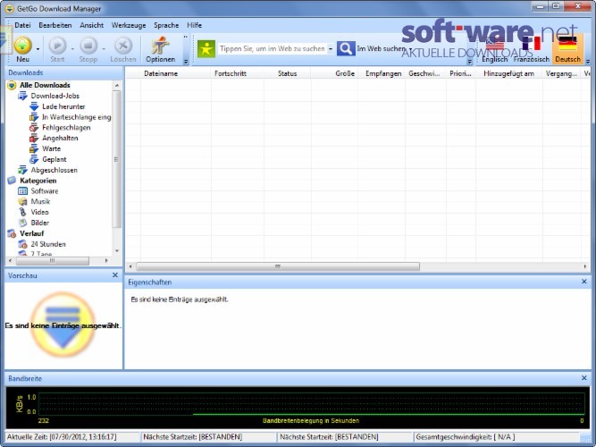Click the Löschen delete icon
Screen dimensions: 596x447
123,46
